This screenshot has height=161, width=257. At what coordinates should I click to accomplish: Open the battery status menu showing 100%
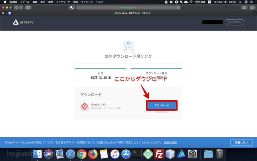tap(200, 2)
